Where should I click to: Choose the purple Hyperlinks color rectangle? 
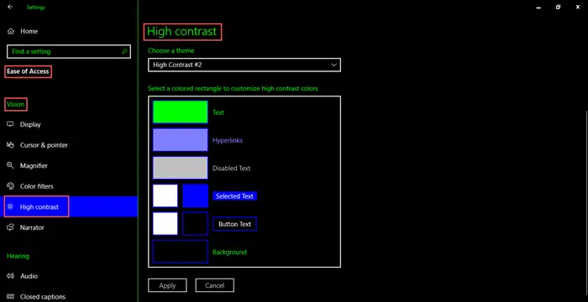pos(181,140)
